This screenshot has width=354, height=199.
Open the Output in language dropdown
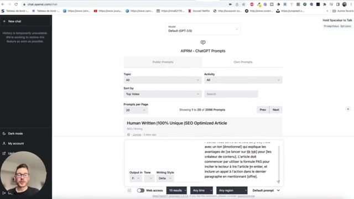click(136, 178)
